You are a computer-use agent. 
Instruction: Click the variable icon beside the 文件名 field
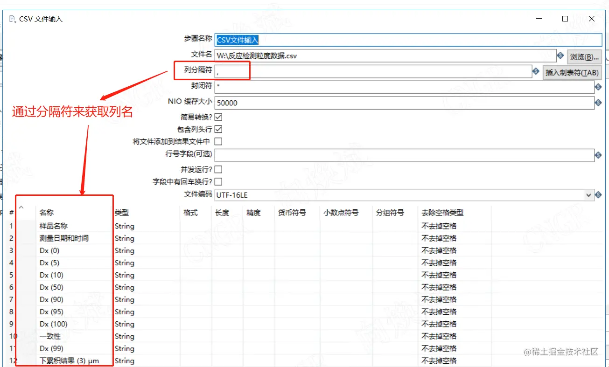[560, 56]
